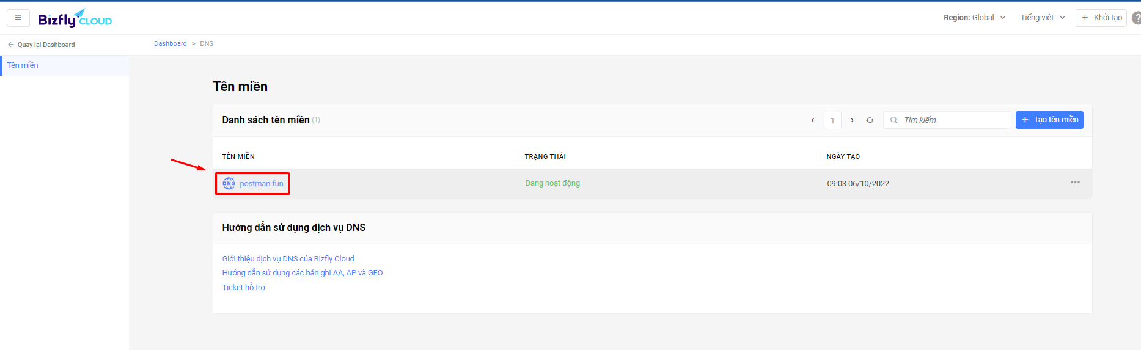Viewport: 1141px width, 350px height.
Task: Refresh the domain list
Action: [870, 120]
